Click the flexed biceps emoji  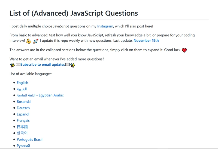click(29, 41)
